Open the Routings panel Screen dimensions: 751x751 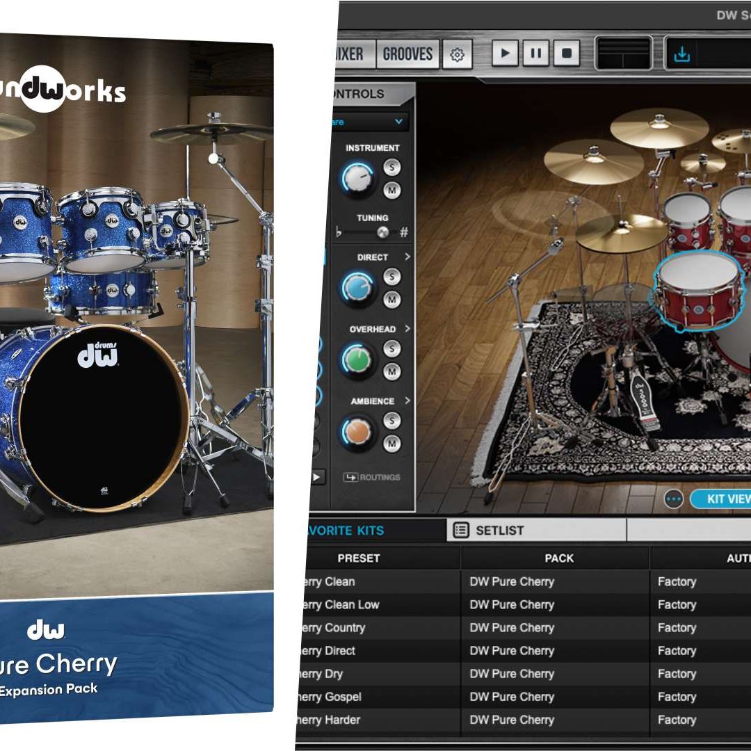click(x=371, y=477)
